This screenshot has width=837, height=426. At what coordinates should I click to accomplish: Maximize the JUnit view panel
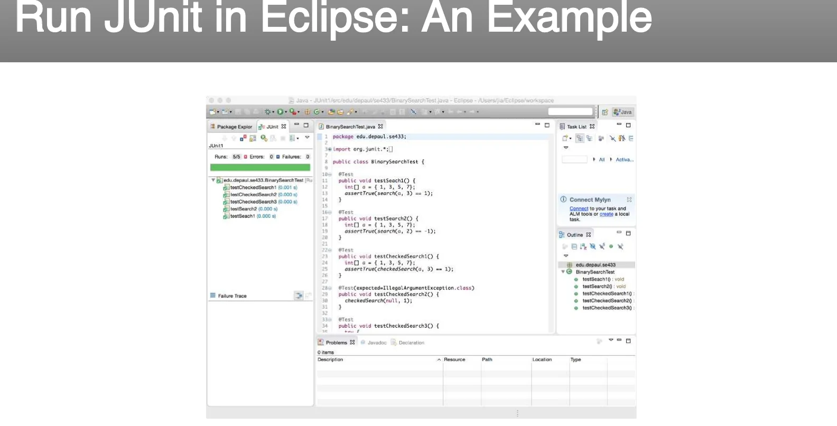tap(306, 125)
